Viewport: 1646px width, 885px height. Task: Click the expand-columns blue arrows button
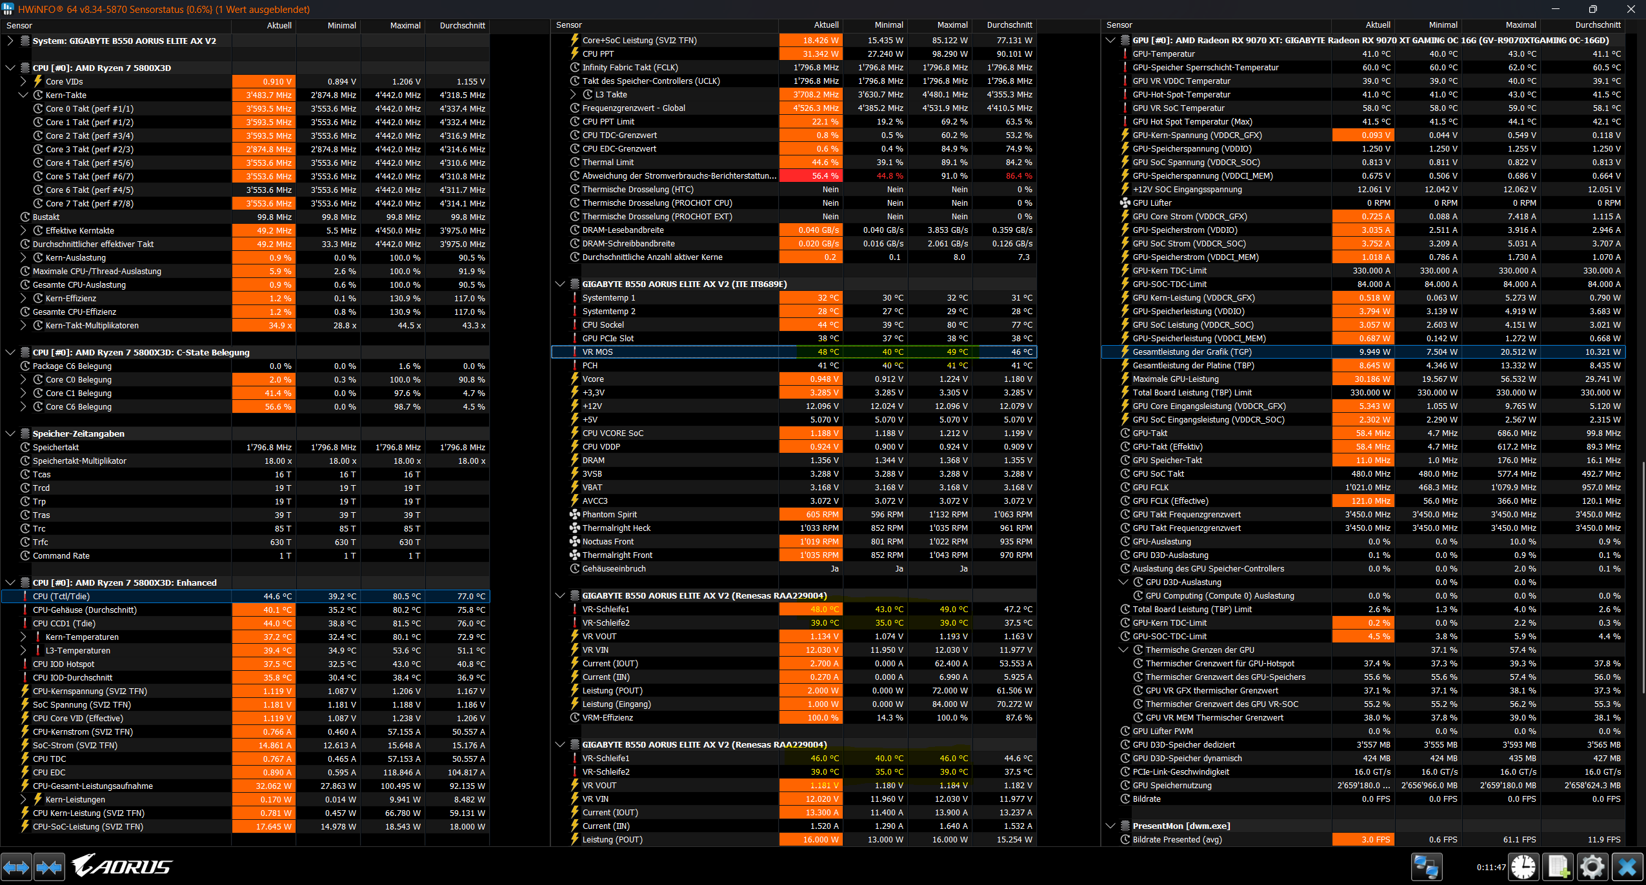click(x=16, y=867)
